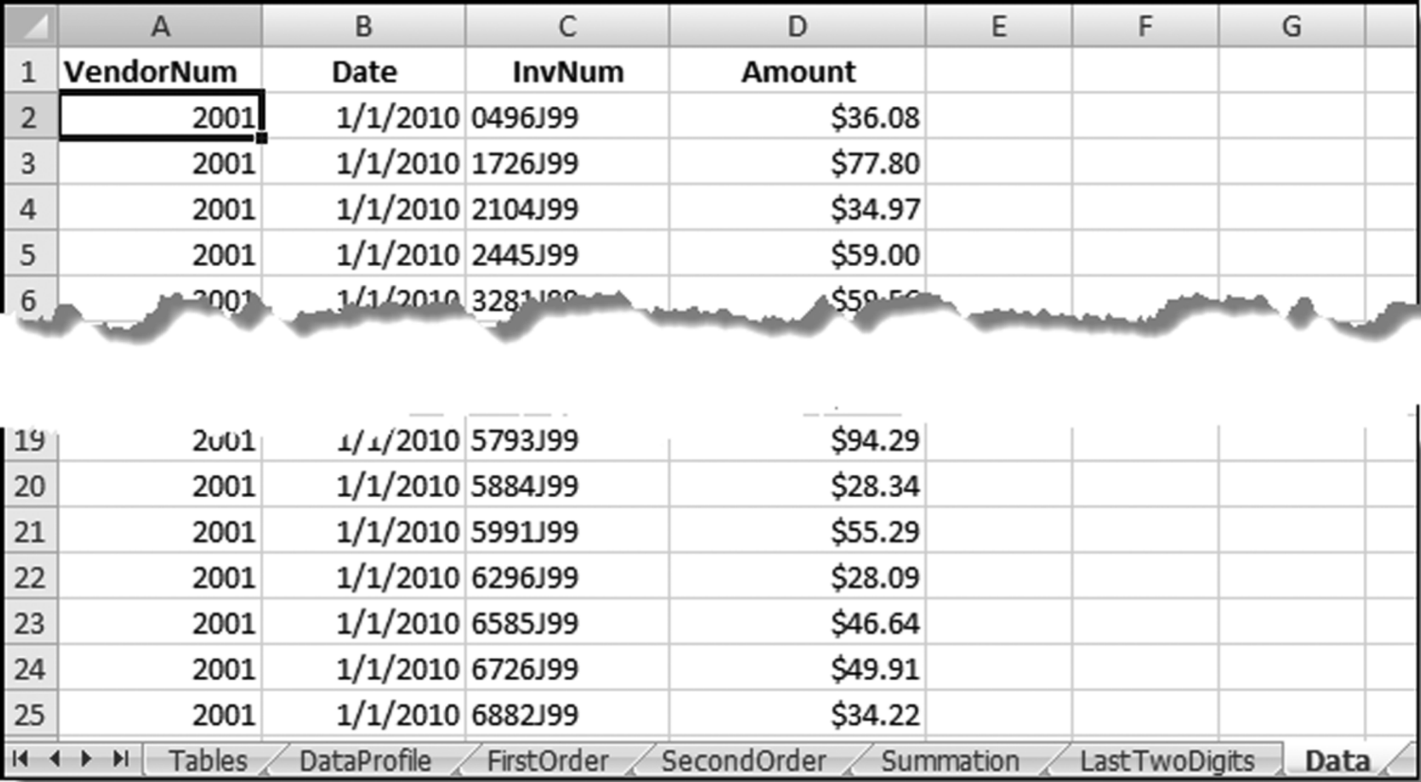The image size is (1421, 782).
Task: Click the $59.00 amount cell
Action: click(798, 255)
